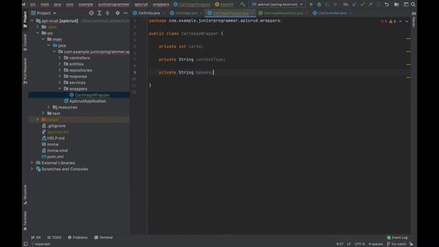The width and height of the screenshot is (439, 247).
Task: Toggle the Structure side tab
Action: (25, 194)
